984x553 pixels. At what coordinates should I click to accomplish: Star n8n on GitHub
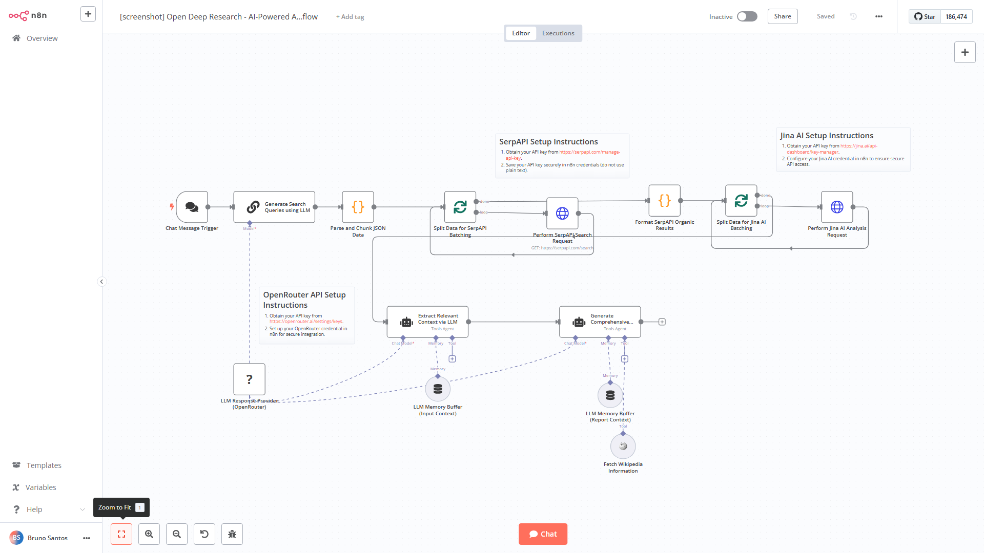(x=925, y=17)
